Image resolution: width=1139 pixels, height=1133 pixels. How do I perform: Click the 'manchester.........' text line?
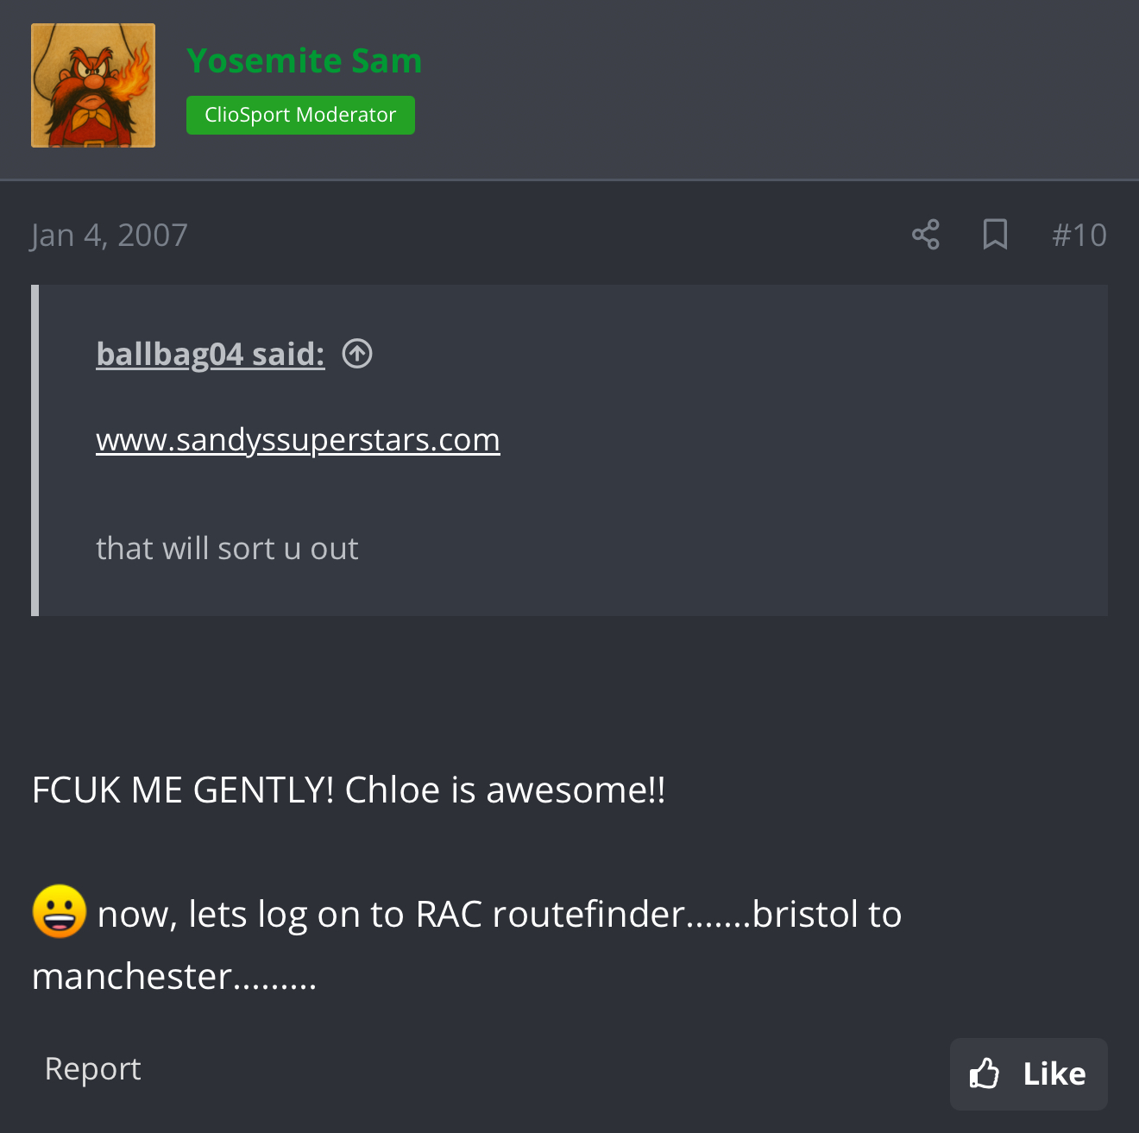(174, 976)
